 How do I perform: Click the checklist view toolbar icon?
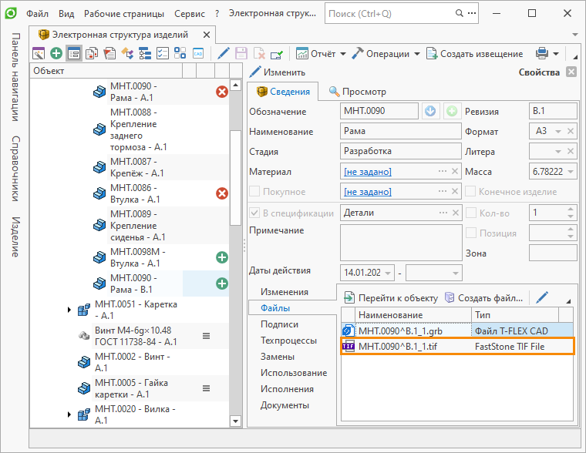(163, 54)
